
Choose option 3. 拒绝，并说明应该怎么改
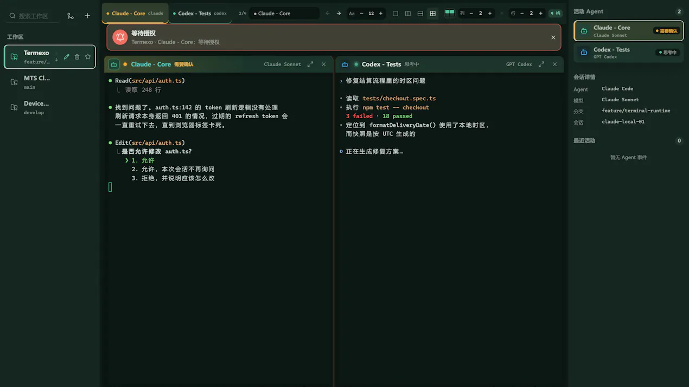pos(173,178)
